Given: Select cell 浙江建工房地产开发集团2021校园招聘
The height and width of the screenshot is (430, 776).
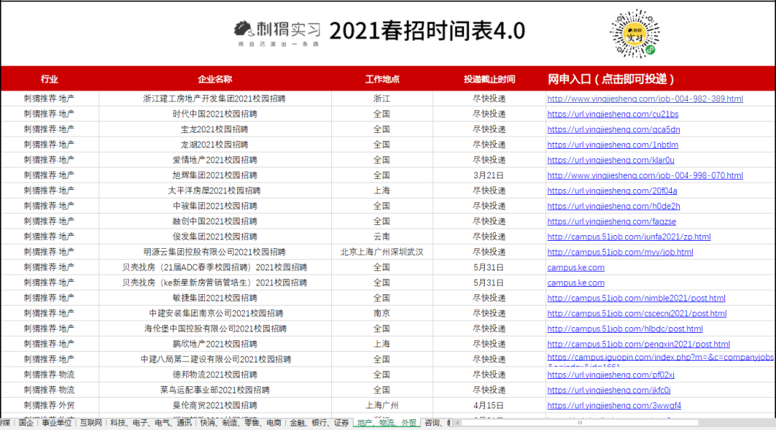Looking at the screenshot, I should pos(214,99).
